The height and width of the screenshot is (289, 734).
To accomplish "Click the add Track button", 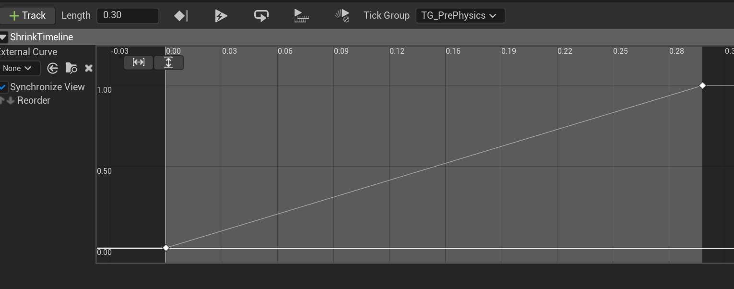I will tap(27, 15).
